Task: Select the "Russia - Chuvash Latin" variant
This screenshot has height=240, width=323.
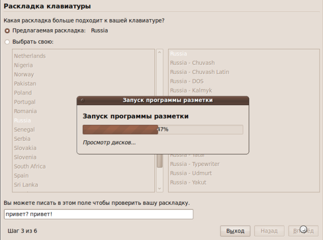Action: click(x=199, y=72)
